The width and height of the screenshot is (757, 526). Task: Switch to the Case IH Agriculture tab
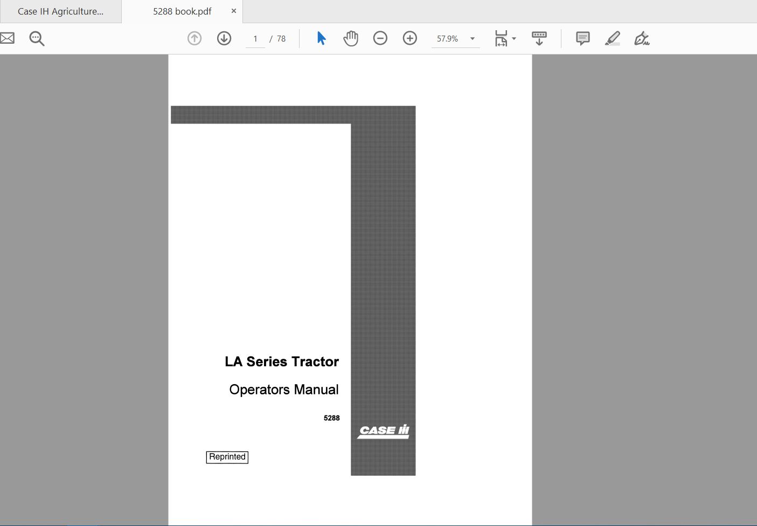(60, 11)
